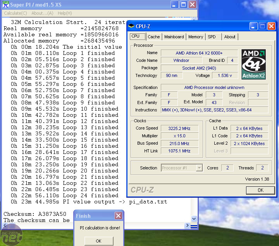Click the Cores count value
Image resolution: width=279 pixels, height=246 pixels.
227,168
